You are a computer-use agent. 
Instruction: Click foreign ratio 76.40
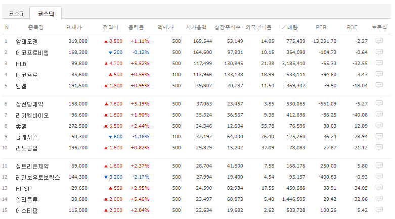268,137
